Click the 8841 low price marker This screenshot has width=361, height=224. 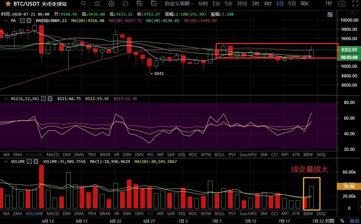(157, 73)
